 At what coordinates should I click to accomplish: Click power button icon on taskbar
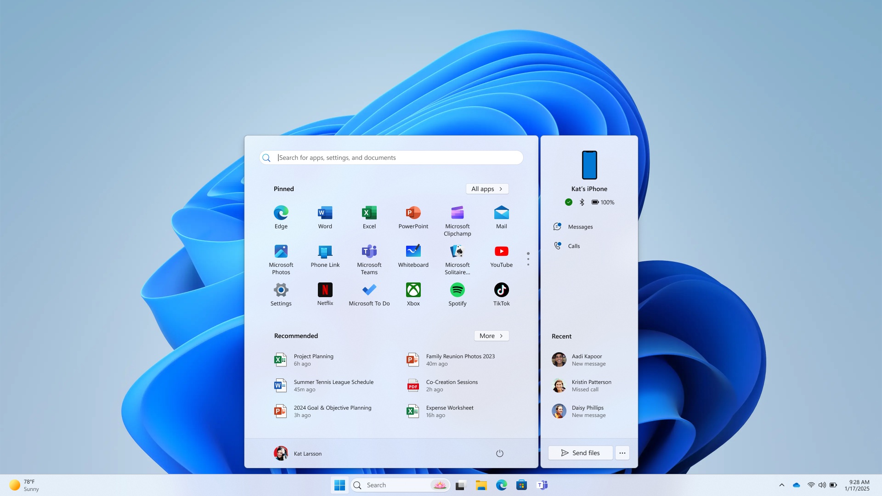click(499, 453)
